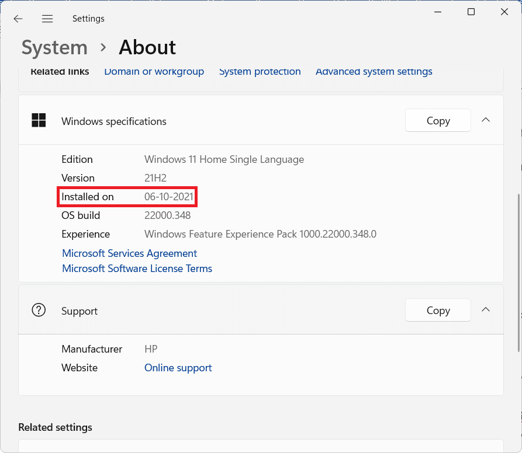Select the Windows Feature Experience Pack value
522x453 pixels.
(260, 234)
